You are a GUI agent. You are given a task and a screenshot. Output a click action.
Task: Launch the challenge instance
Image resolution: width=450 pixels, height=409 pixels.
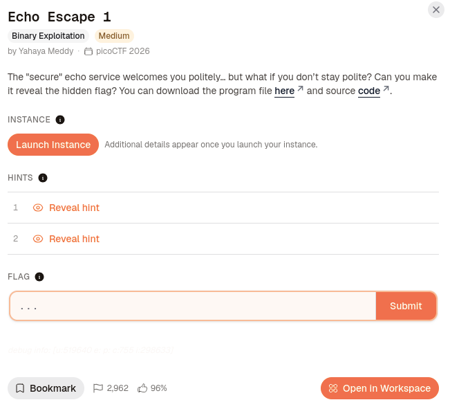[53, 145]
